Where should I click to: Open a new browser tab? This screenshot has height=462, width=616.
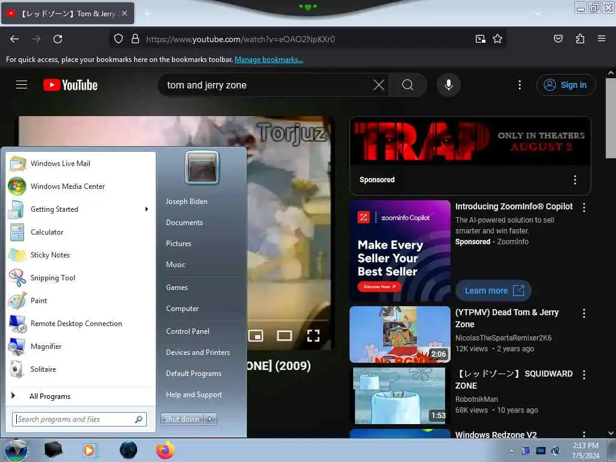tap(147, 14)
